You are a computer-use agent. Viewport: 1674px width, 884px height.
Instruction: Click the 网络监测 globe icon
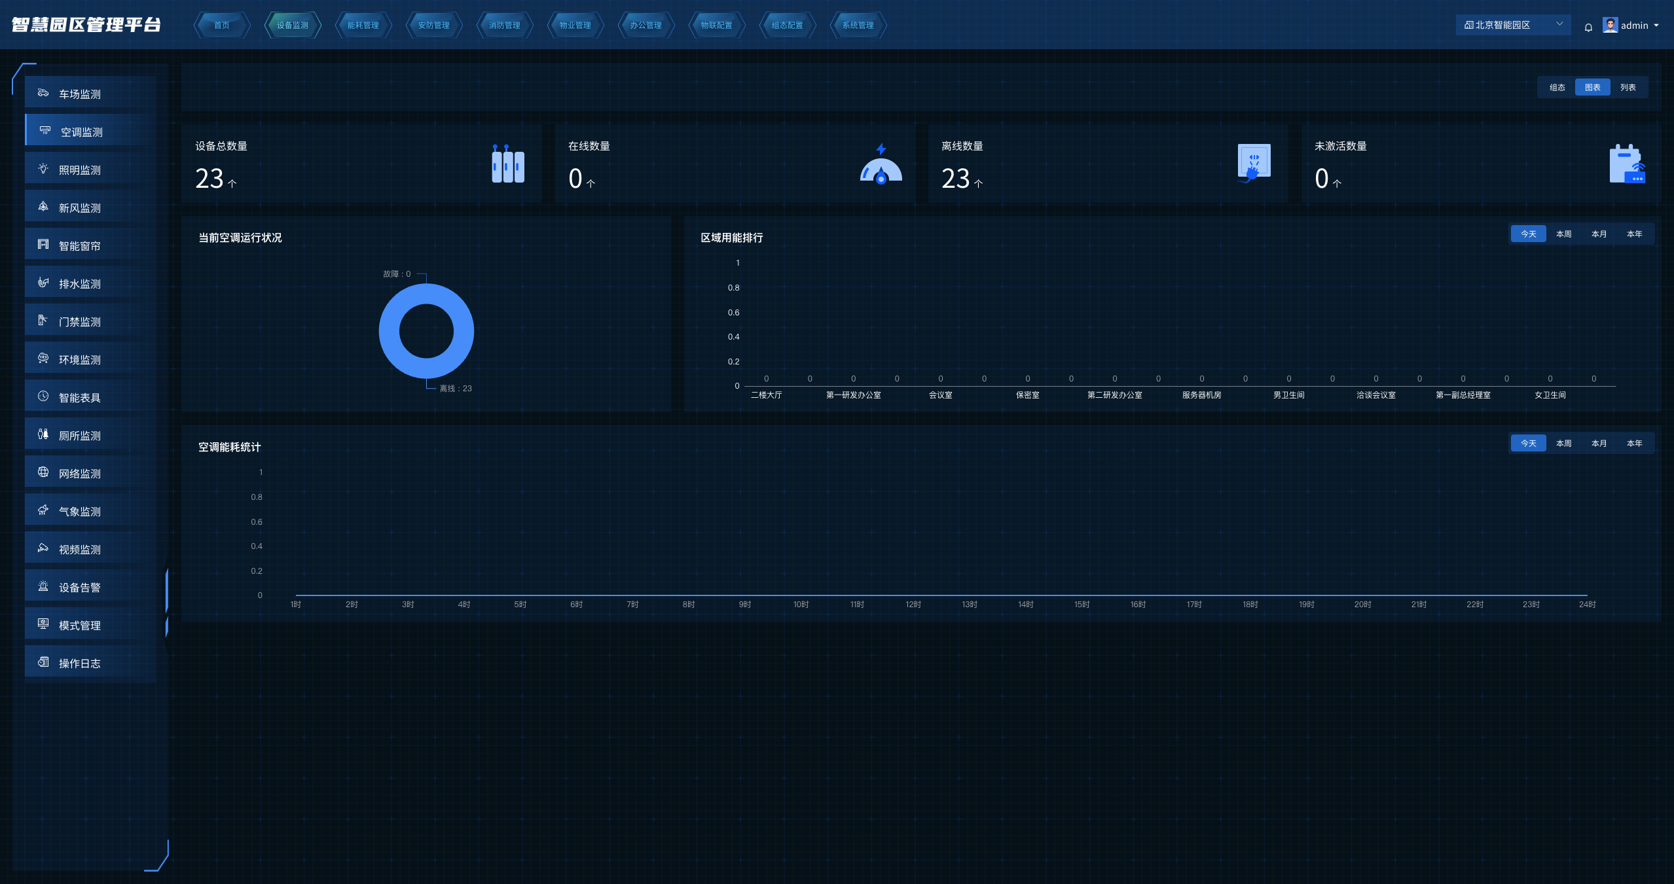point(43,472)
